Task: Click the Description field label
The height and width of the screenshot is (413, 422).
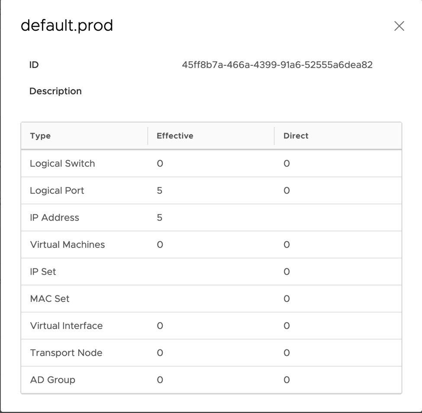Action: (55, 91)
